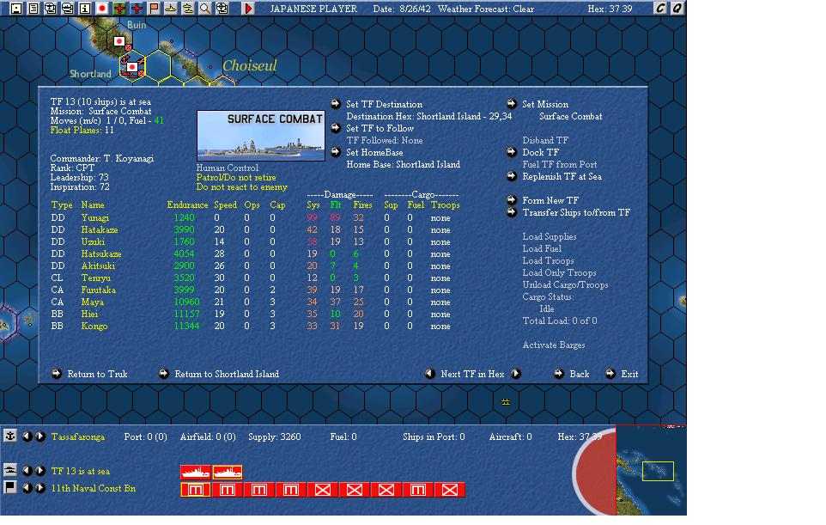Viewport: 826px width, 525px height.
Task: Click the Japanese flag toolbar icon
Action: [x=101, y=9]
